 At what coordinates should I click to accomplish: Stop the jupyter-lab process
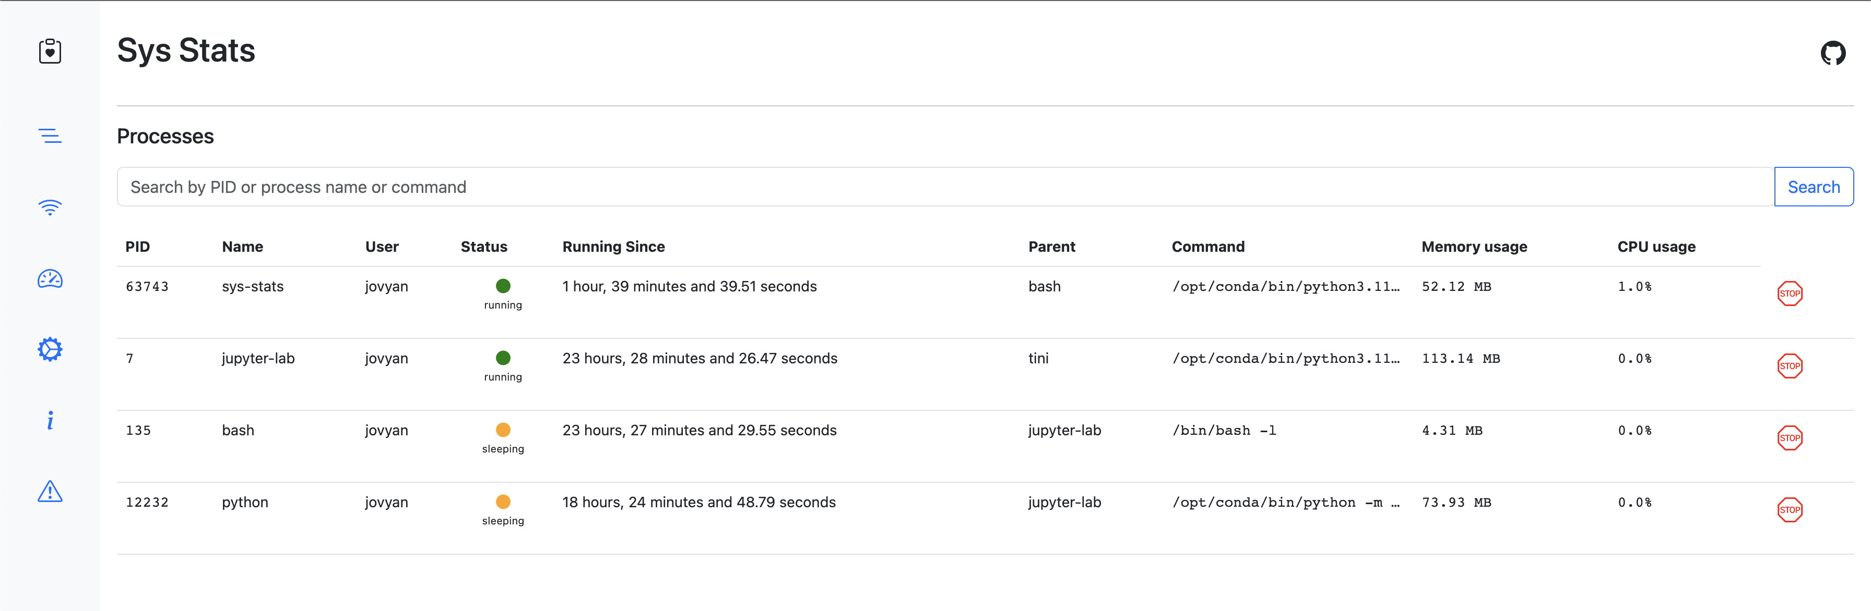point(1790,366)
